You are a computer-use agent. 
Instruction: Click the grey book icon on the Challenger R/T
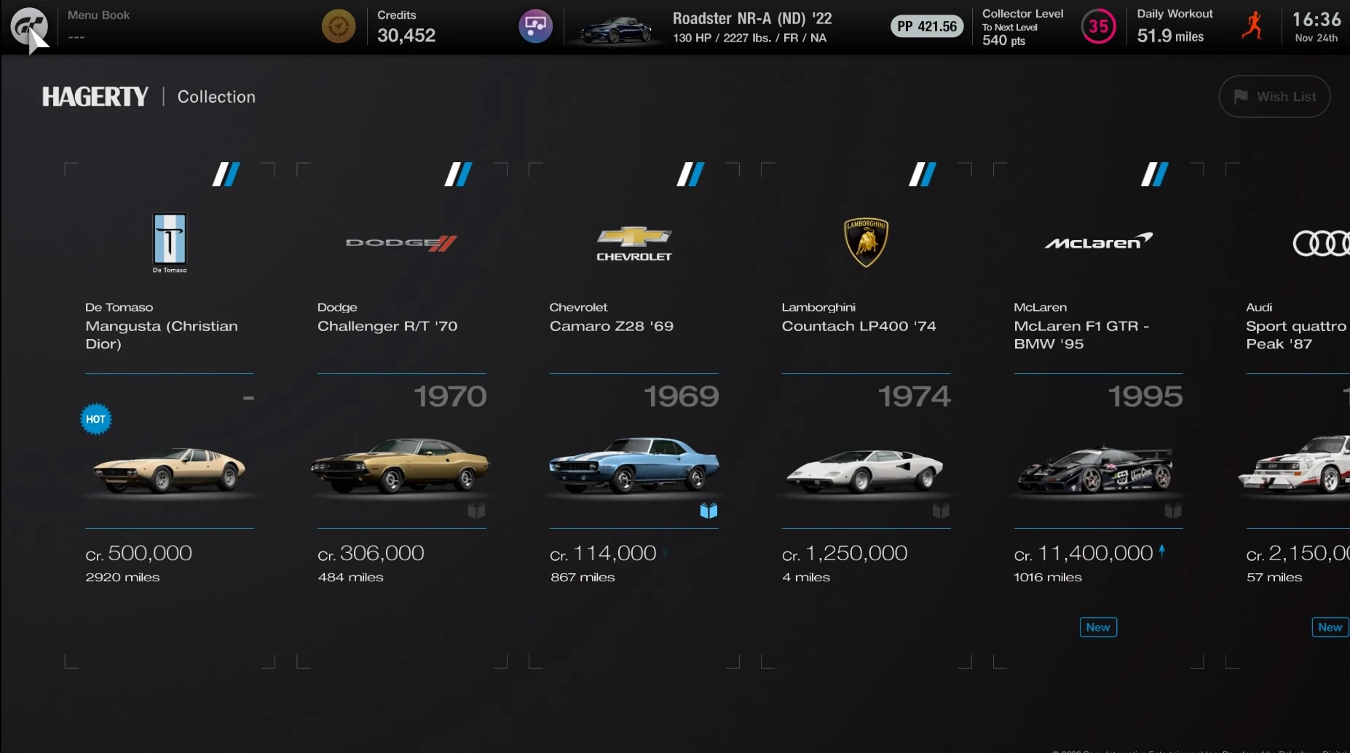click(476, 511)
